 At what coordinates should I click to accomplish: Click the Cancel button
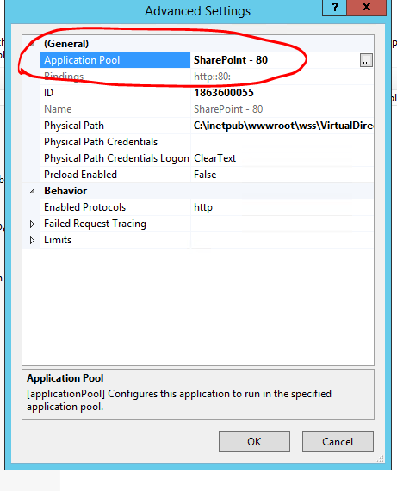click(338, 441)
